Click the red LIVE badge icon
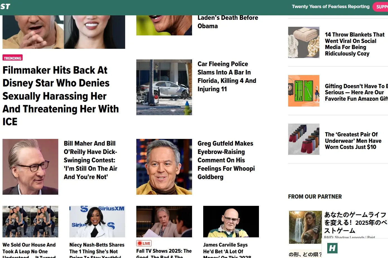Viewport: 388px width, 258px height. (144, 243)
